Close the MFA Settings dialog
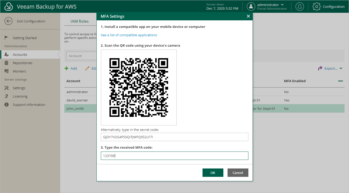The image size is (349, 193). (248, 16)
